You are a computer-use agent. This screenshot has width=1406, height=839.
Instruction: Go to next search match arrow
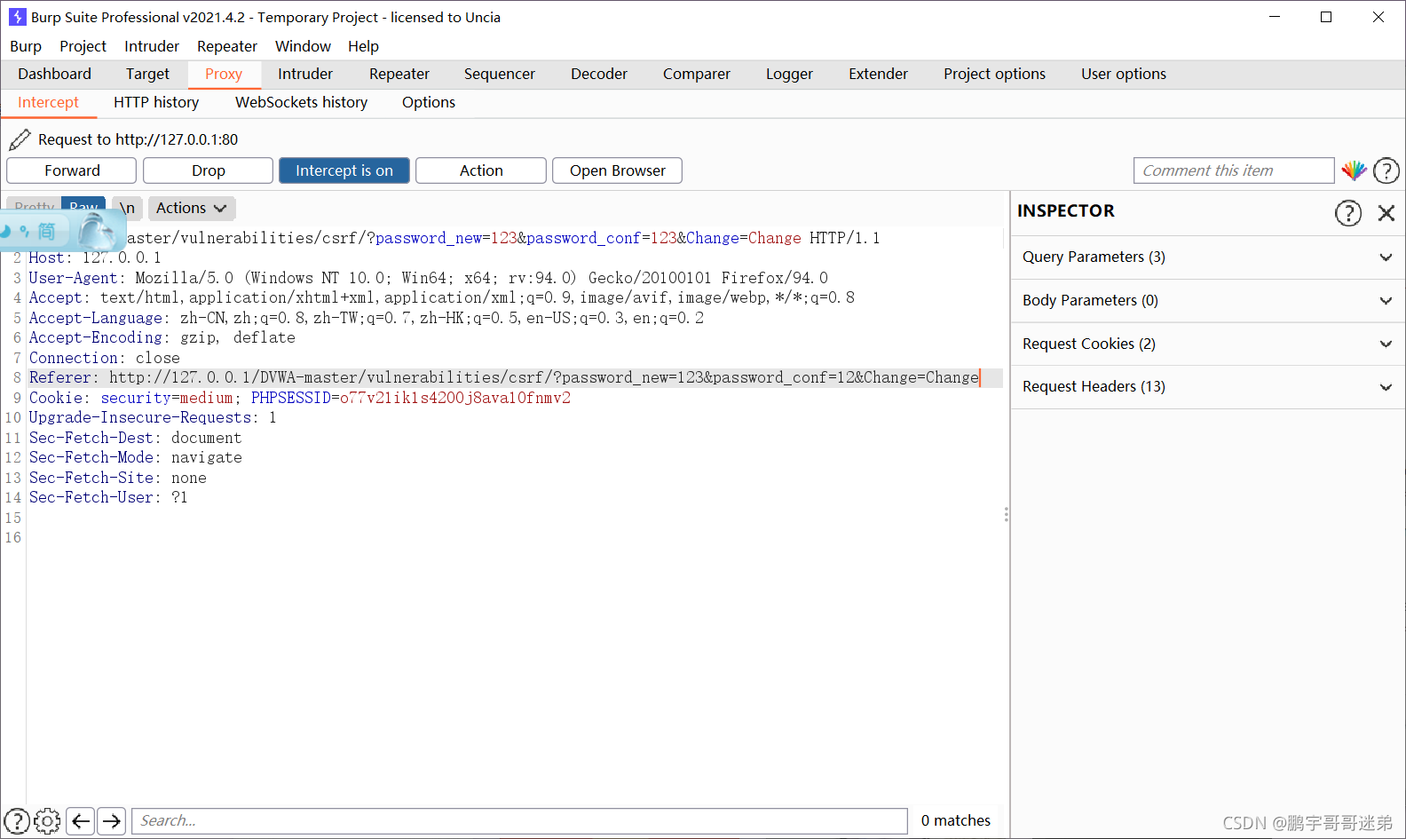pos(112,821)
